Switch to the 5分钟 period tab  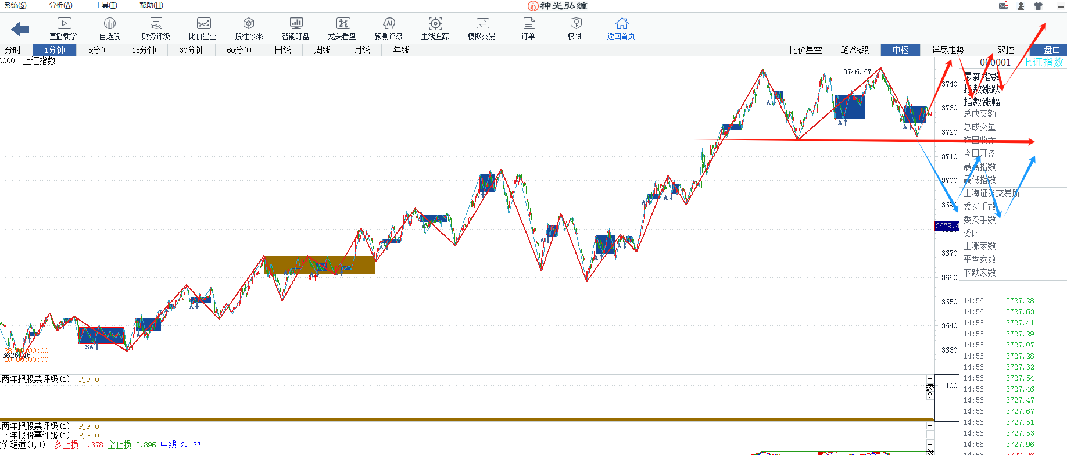98,50
